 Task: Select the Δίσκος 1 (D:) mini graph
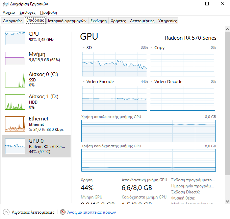click(x=15, y=102)
